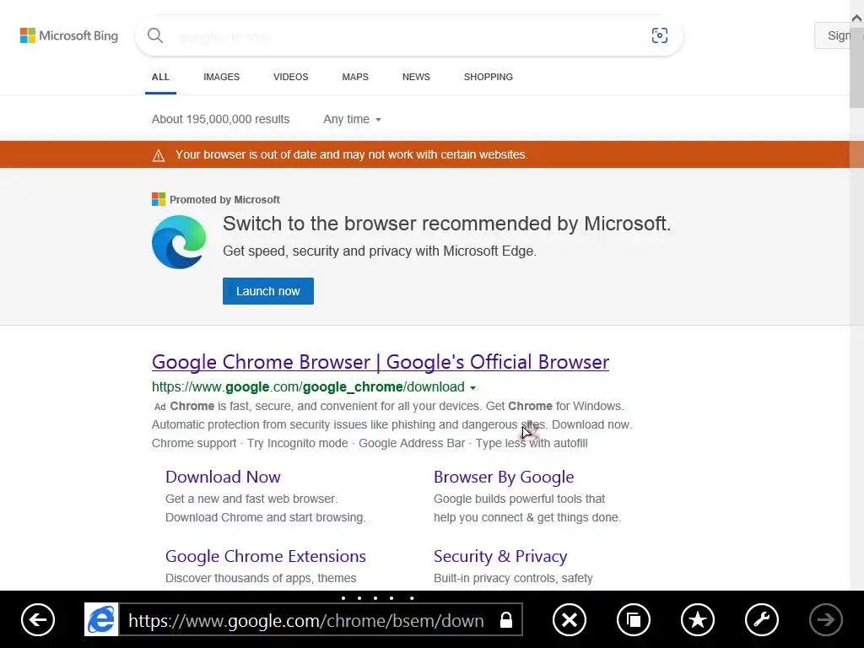Expand the Any time filter dropdown
This screenshot has height=648, width=864.
(x=352, y=119)
